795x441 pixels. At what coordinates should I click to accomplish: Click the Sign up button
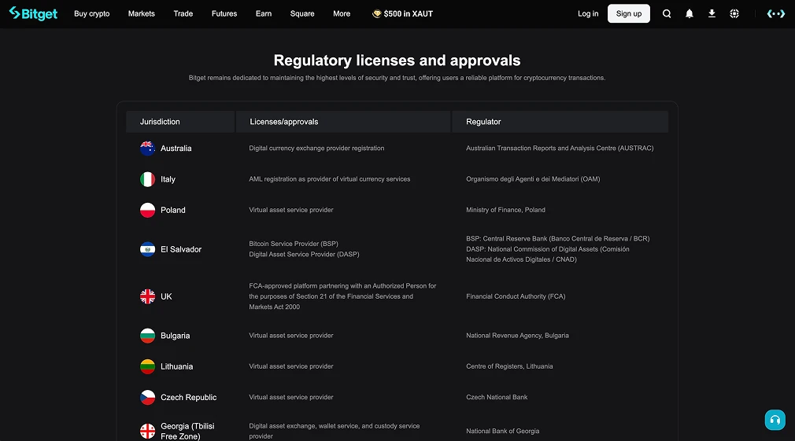(x=629, y=13)
